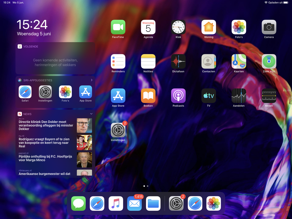The height and width of the screenshot is (219, 292).
Task: Tap the Wi-Fi status icon
Action: pos(266,3)
